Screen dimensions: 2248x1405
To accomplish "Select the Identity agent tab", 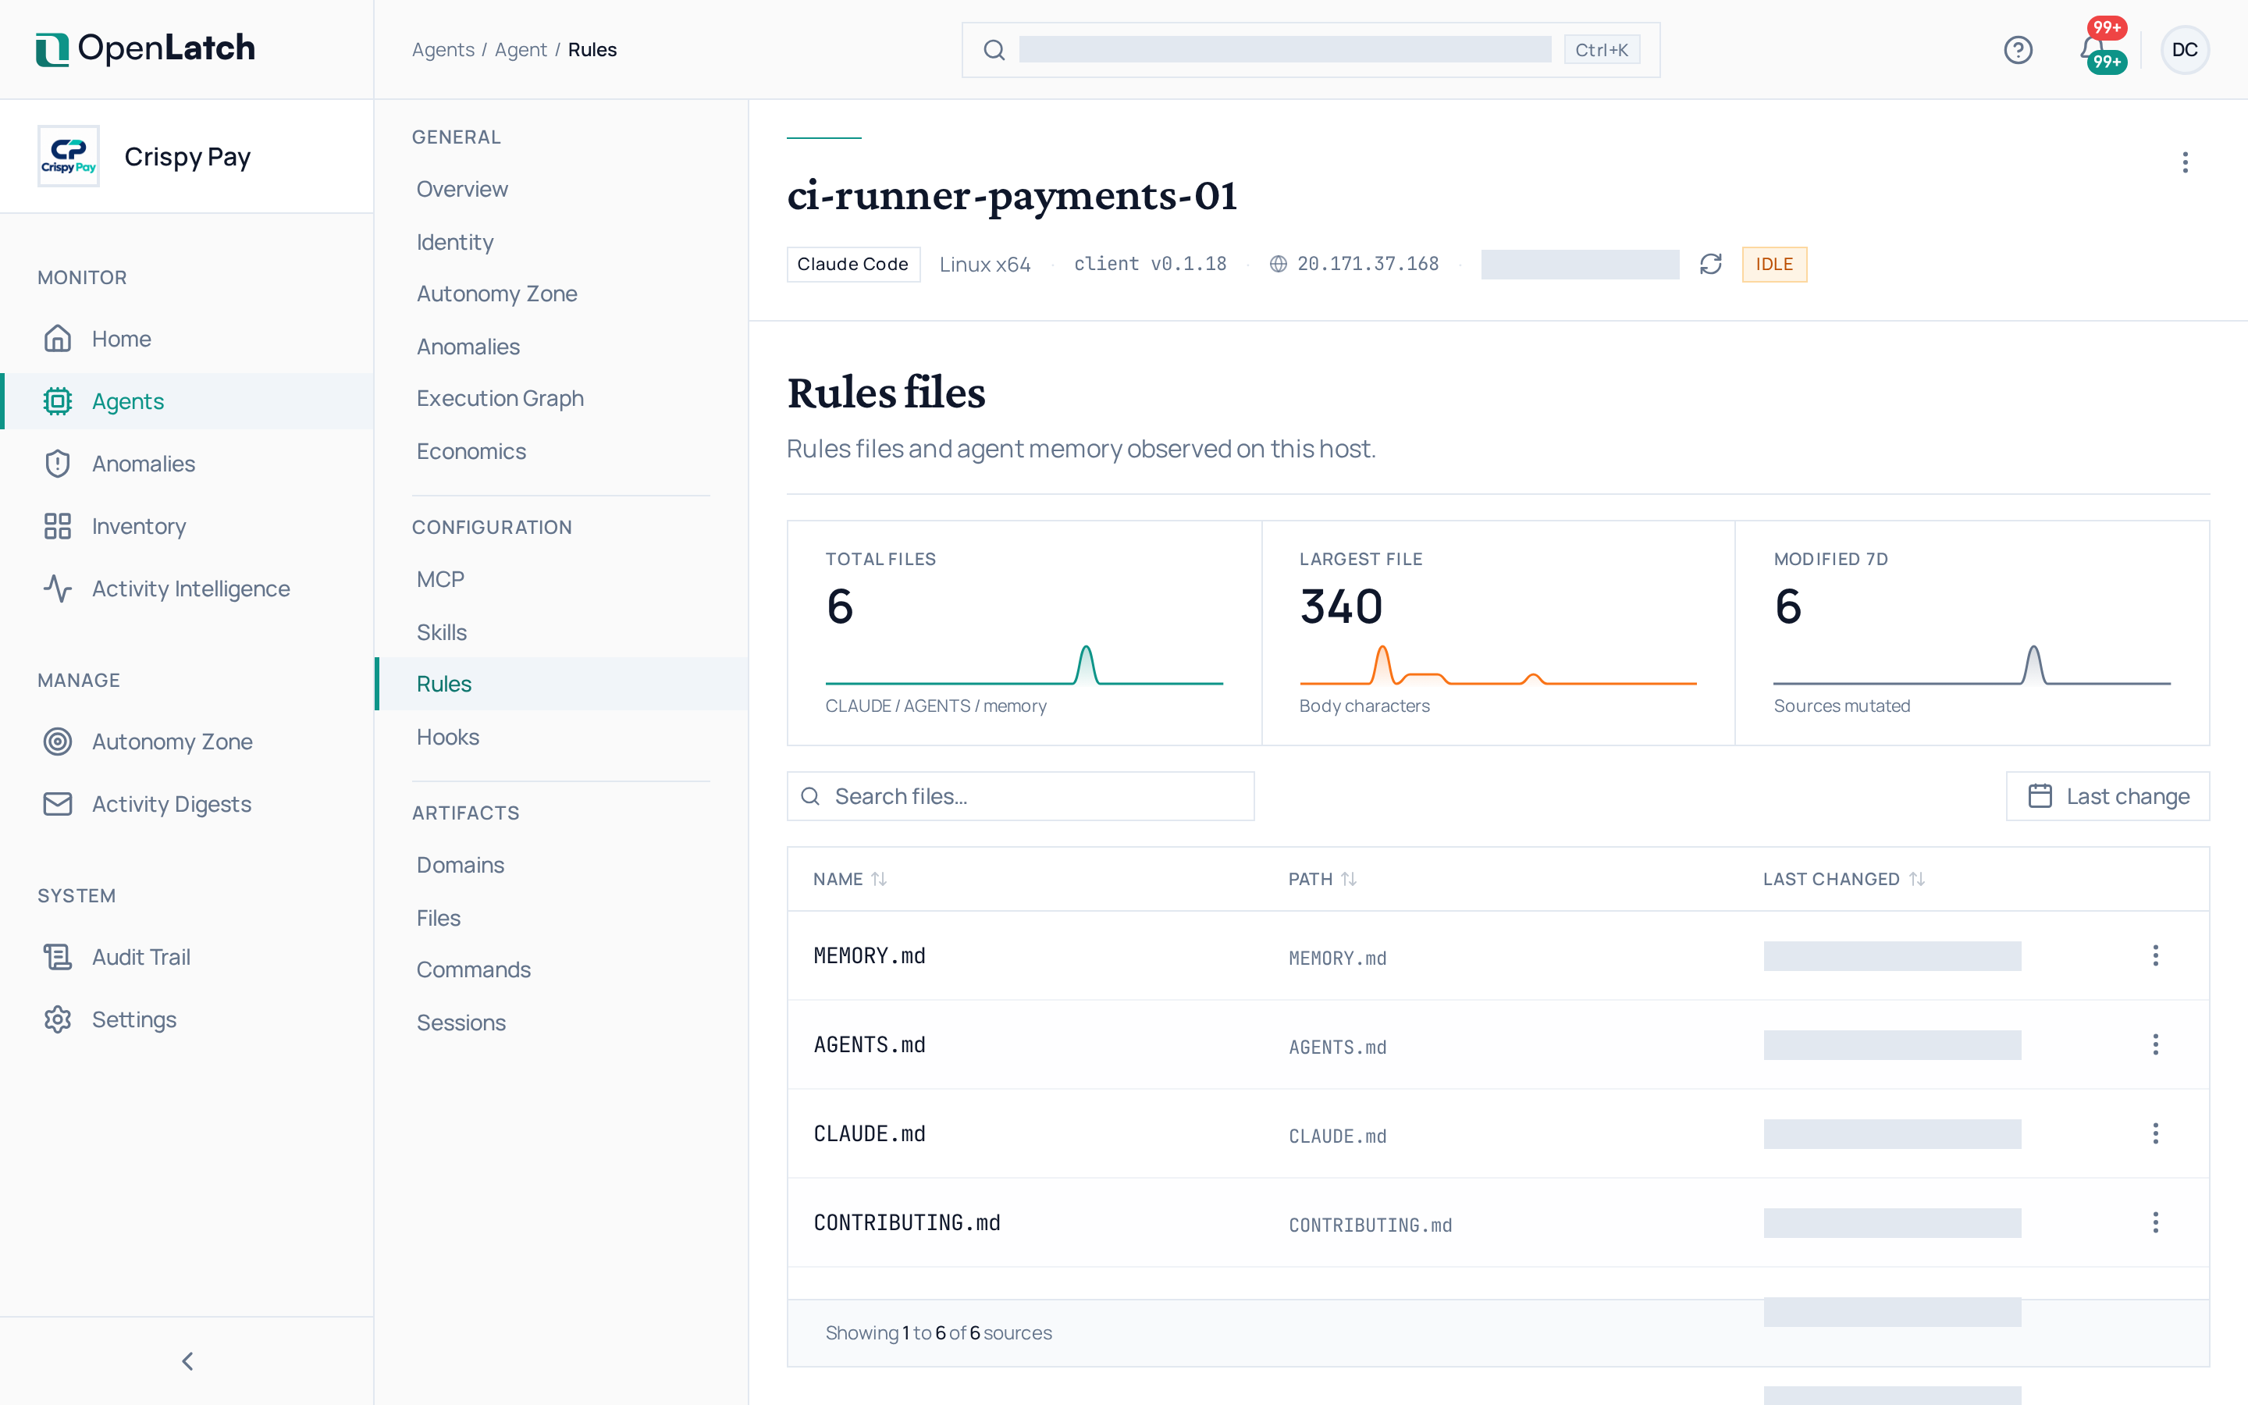I will click(561, 242).
